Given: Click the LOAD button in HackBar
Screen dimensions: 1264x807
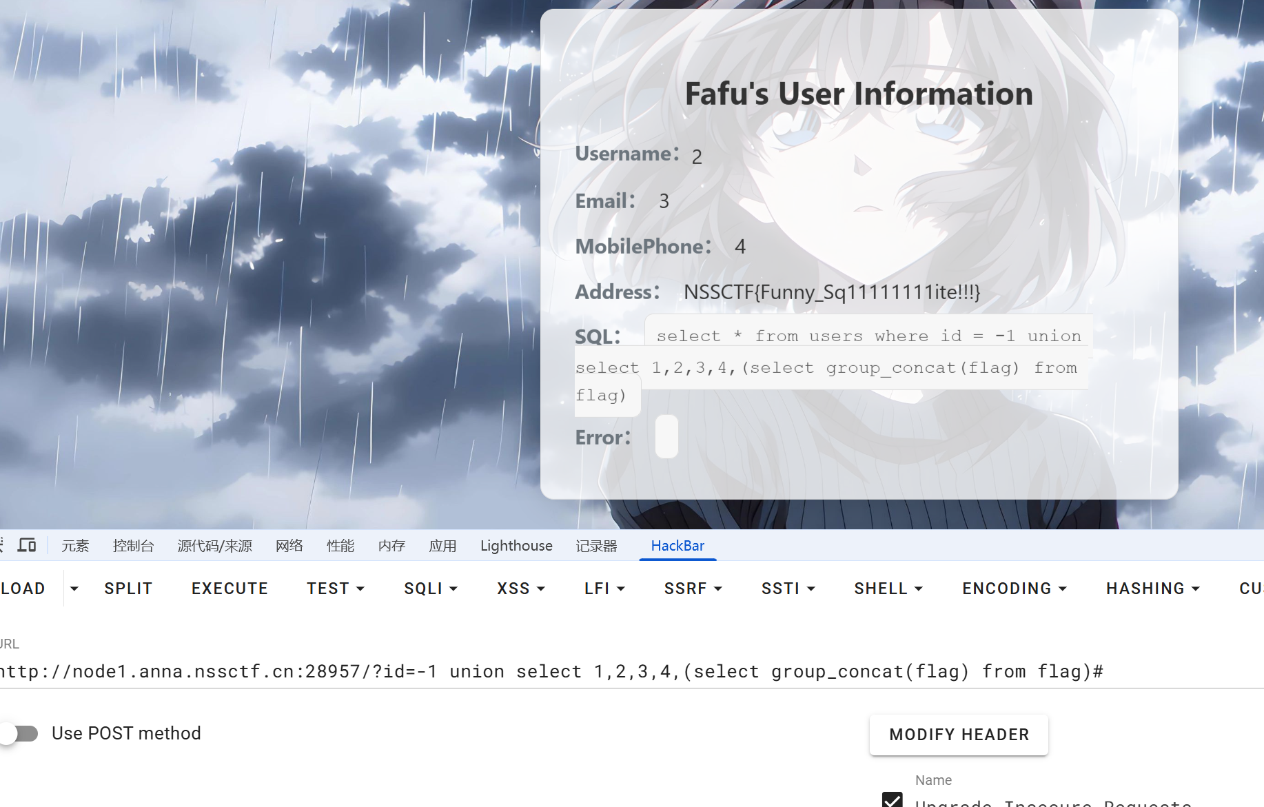Looking at the screenshot, I should 23,589.
